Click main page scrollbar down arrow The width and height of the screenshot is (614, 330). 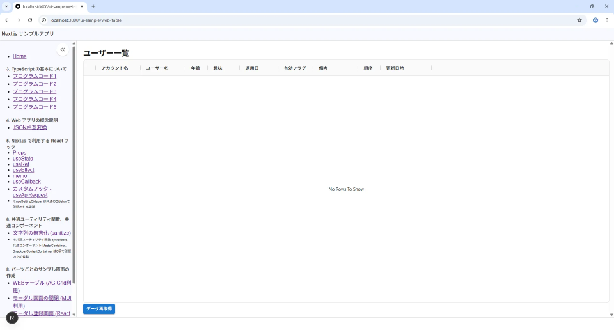click(x=611, y=315)
